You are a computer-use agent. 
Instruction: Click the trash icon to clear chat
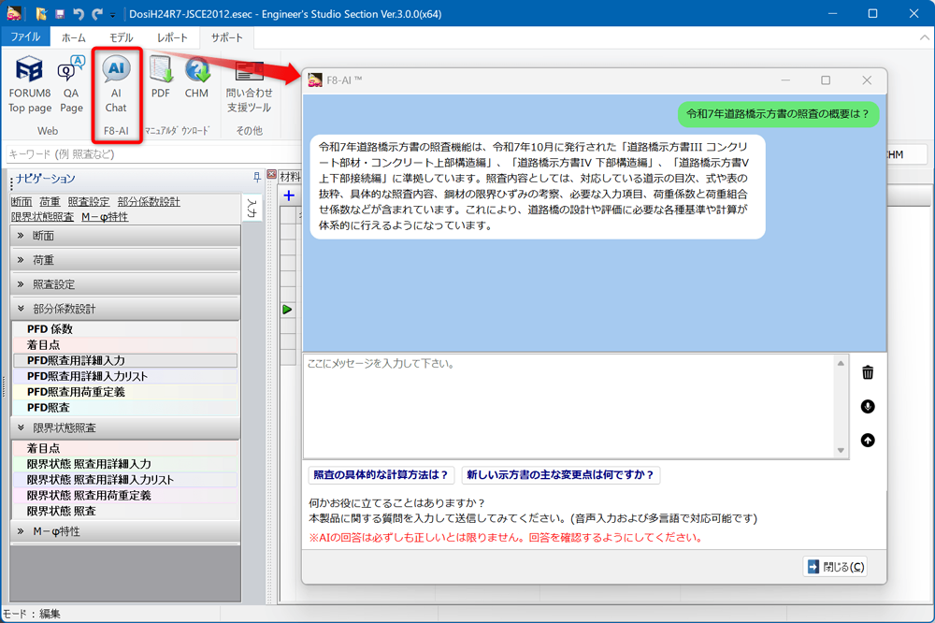[x=868, y=372]
